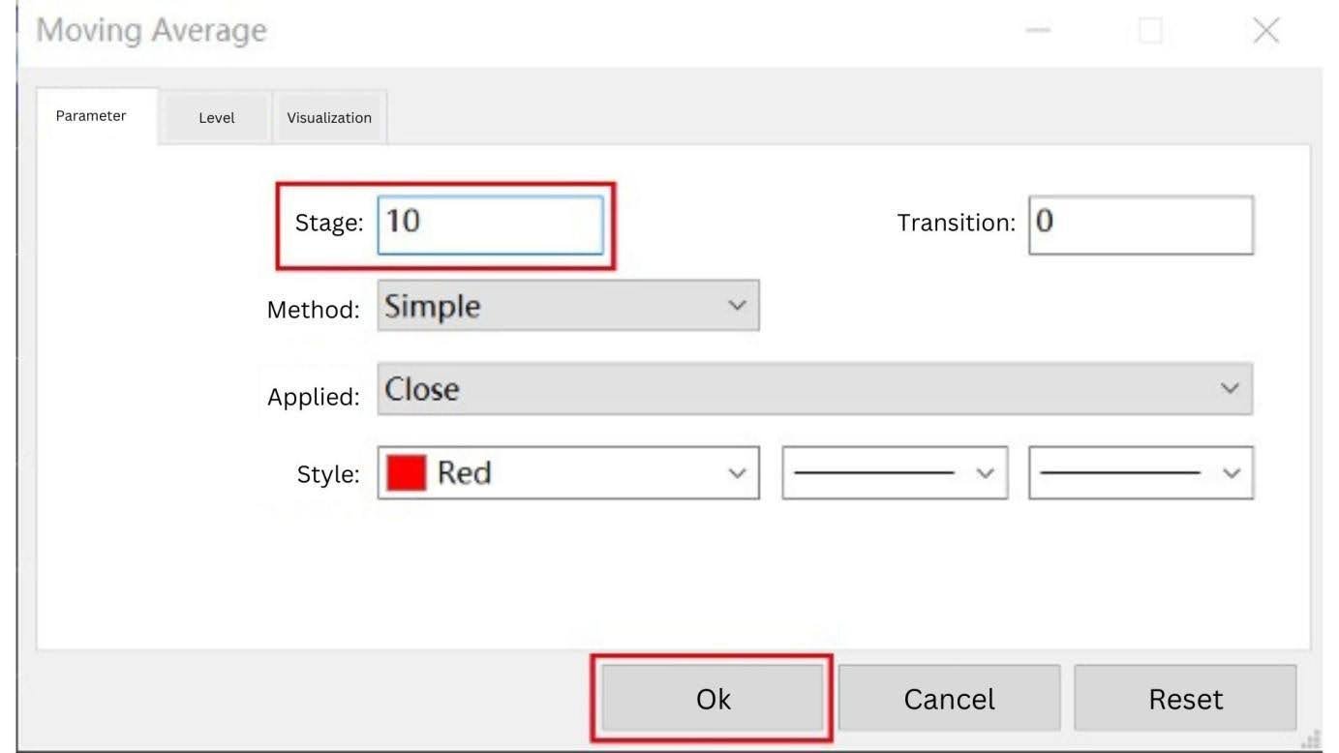
Task: Expand the Applied dropdown showing Close
Action: pyautogui.click(x=813, y=389)
